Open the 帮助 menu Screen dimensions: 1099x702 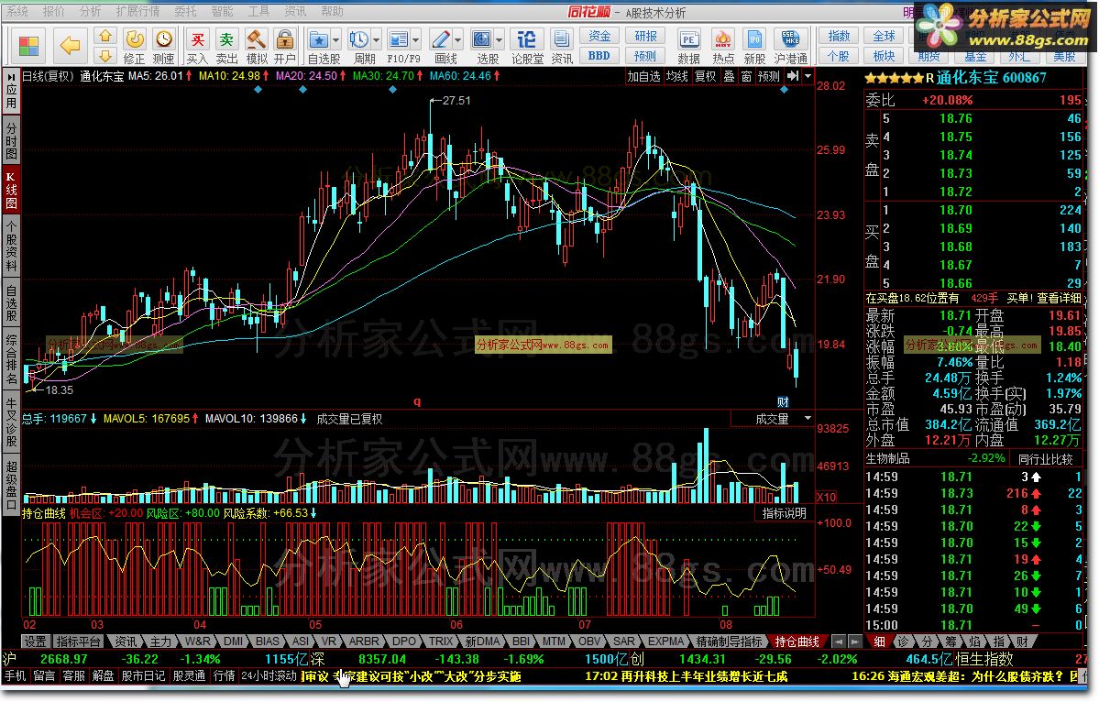pos(332,11)
